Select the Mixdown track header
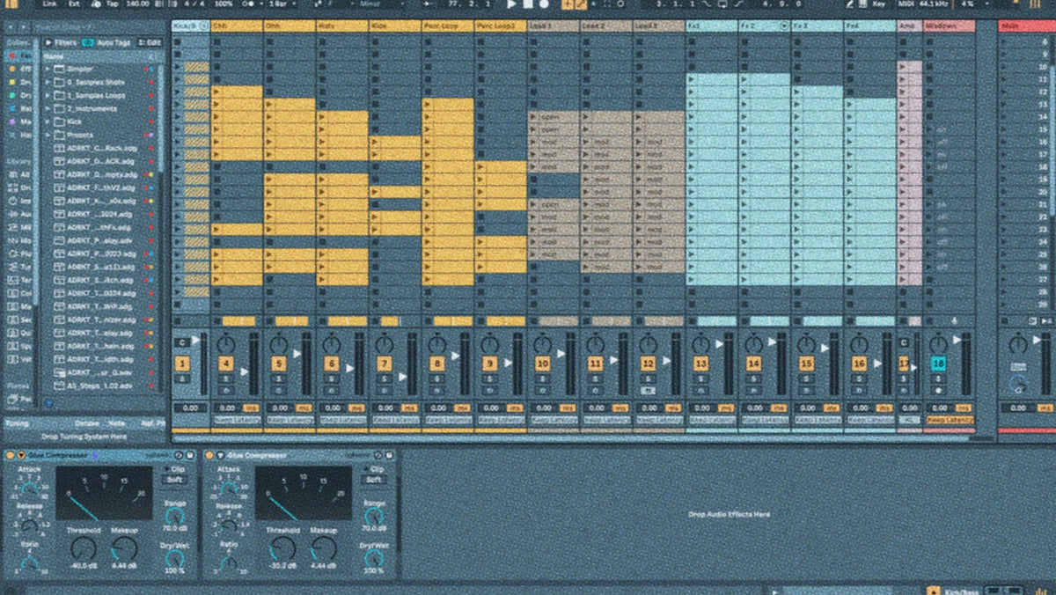 tap(949, 26)
